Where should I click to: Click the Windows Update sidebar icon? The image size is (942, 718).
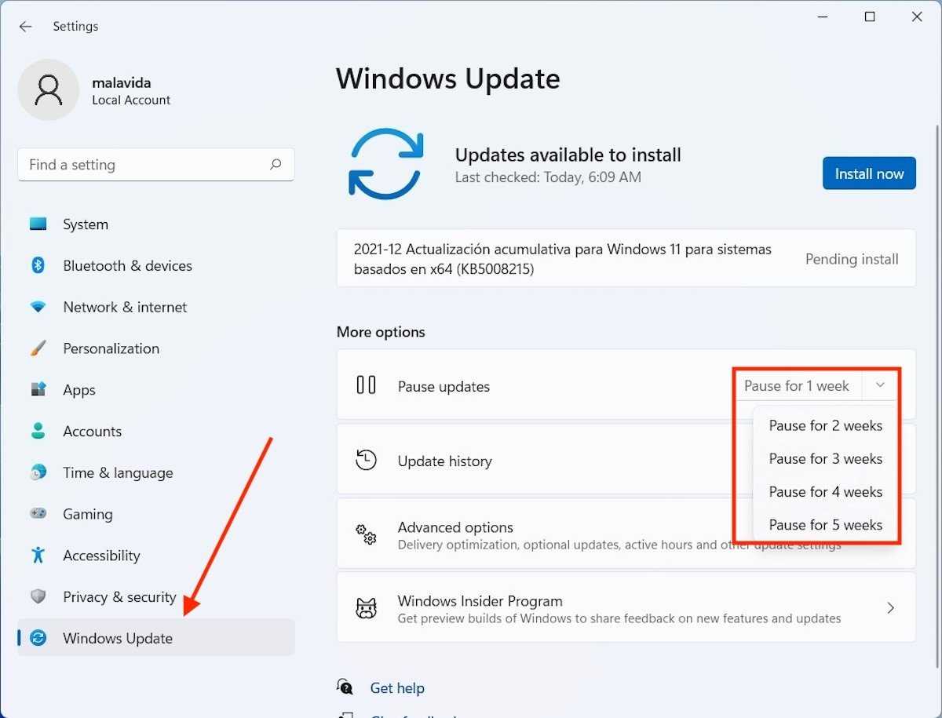[38, 638]
